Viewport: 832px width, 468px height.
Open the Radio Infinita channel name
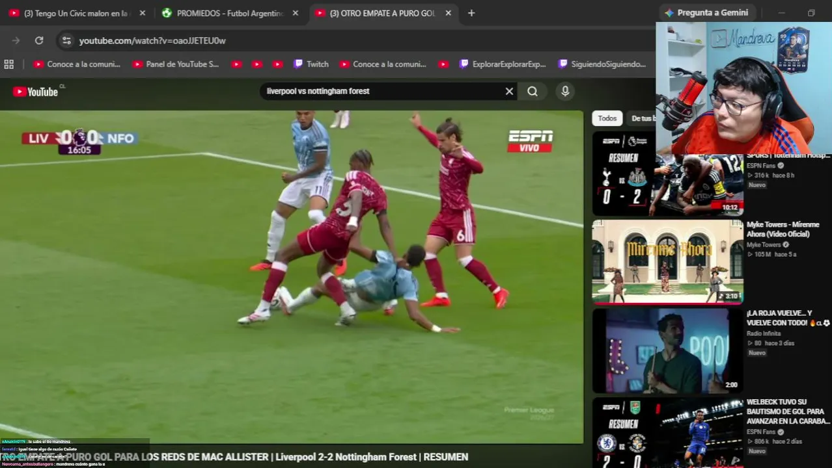[x=764, y=333]
